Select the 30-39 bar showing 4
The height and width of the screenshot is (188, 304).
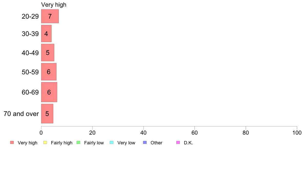click(x=46, y=33)
